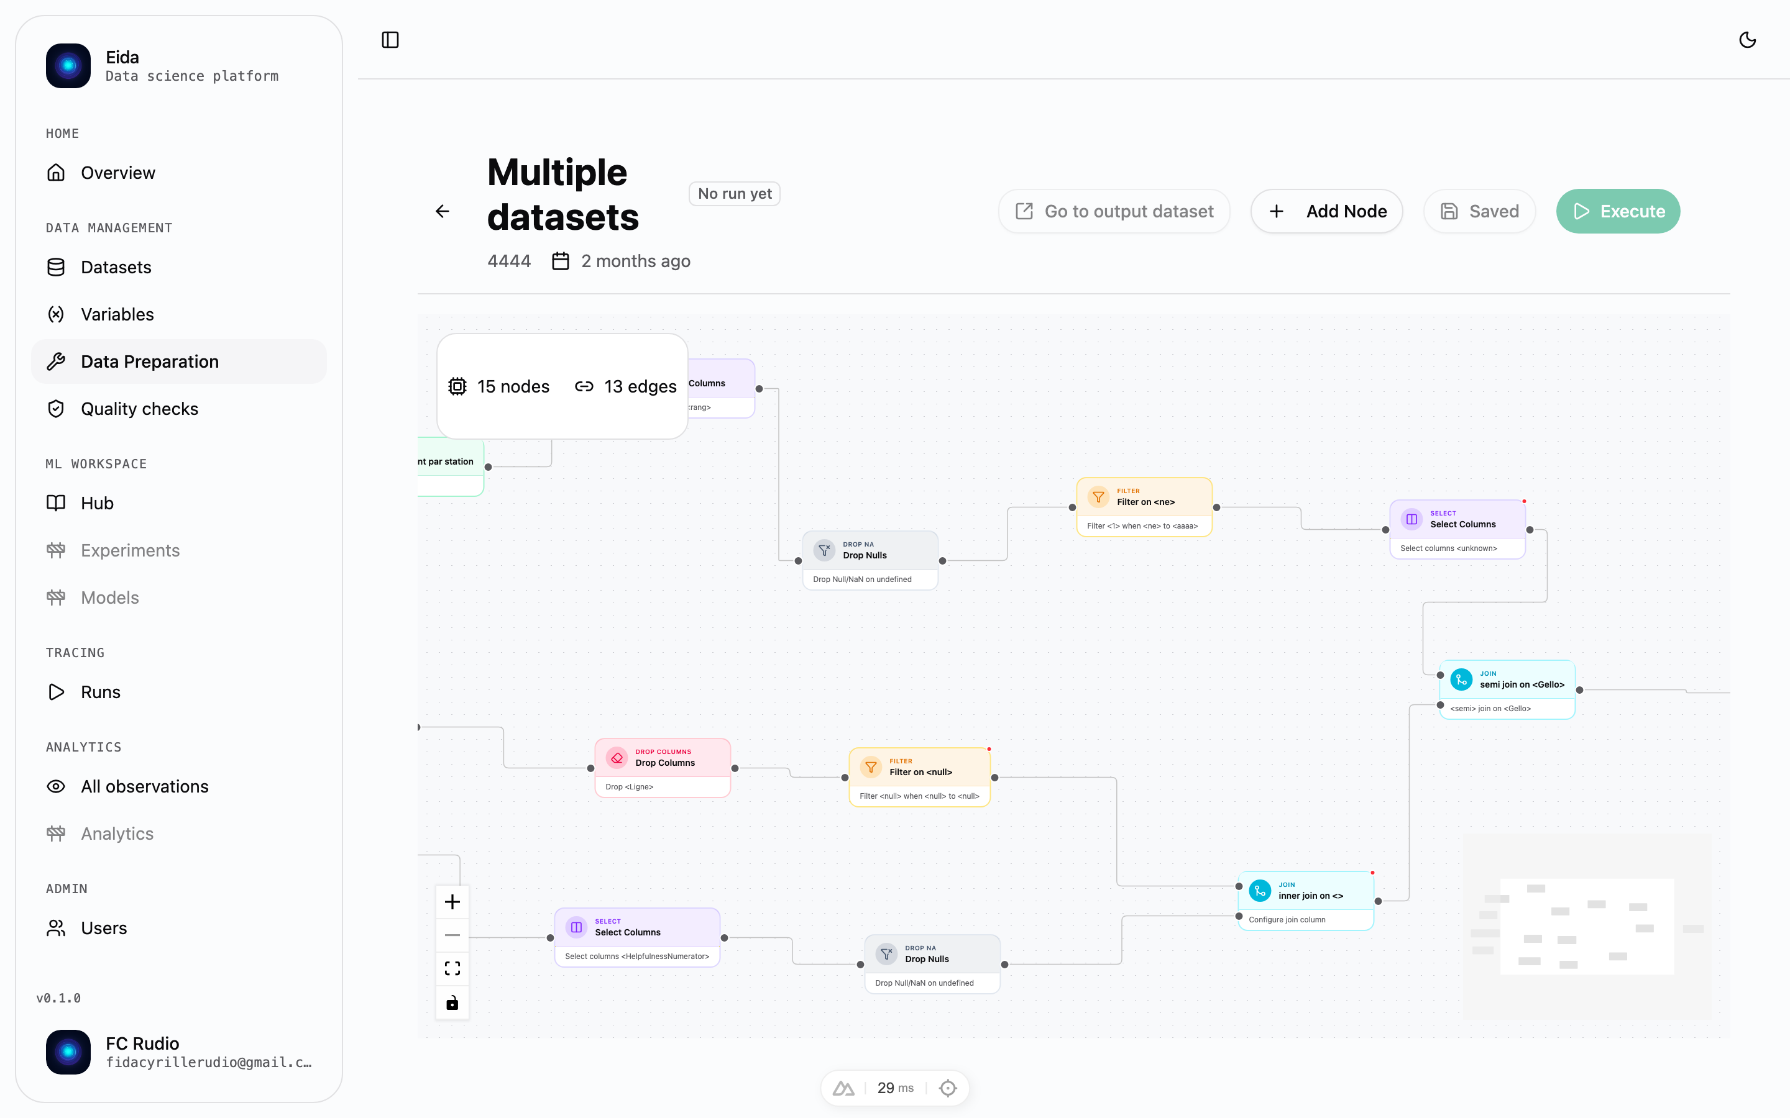Click the 29 ms timing indicator
Viewport: 1790px width, 1118px height.
(x=895, y=1088)
